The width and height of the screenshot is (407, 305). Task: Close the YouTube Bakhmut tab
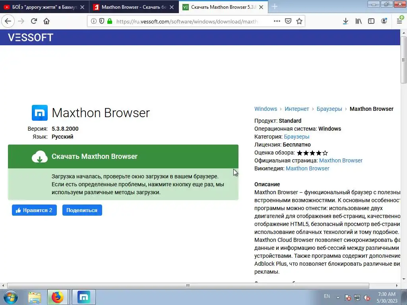tap(82, 7)
